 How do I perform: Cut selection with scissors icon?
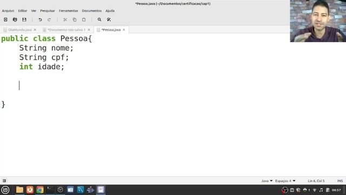pos(65,19)
